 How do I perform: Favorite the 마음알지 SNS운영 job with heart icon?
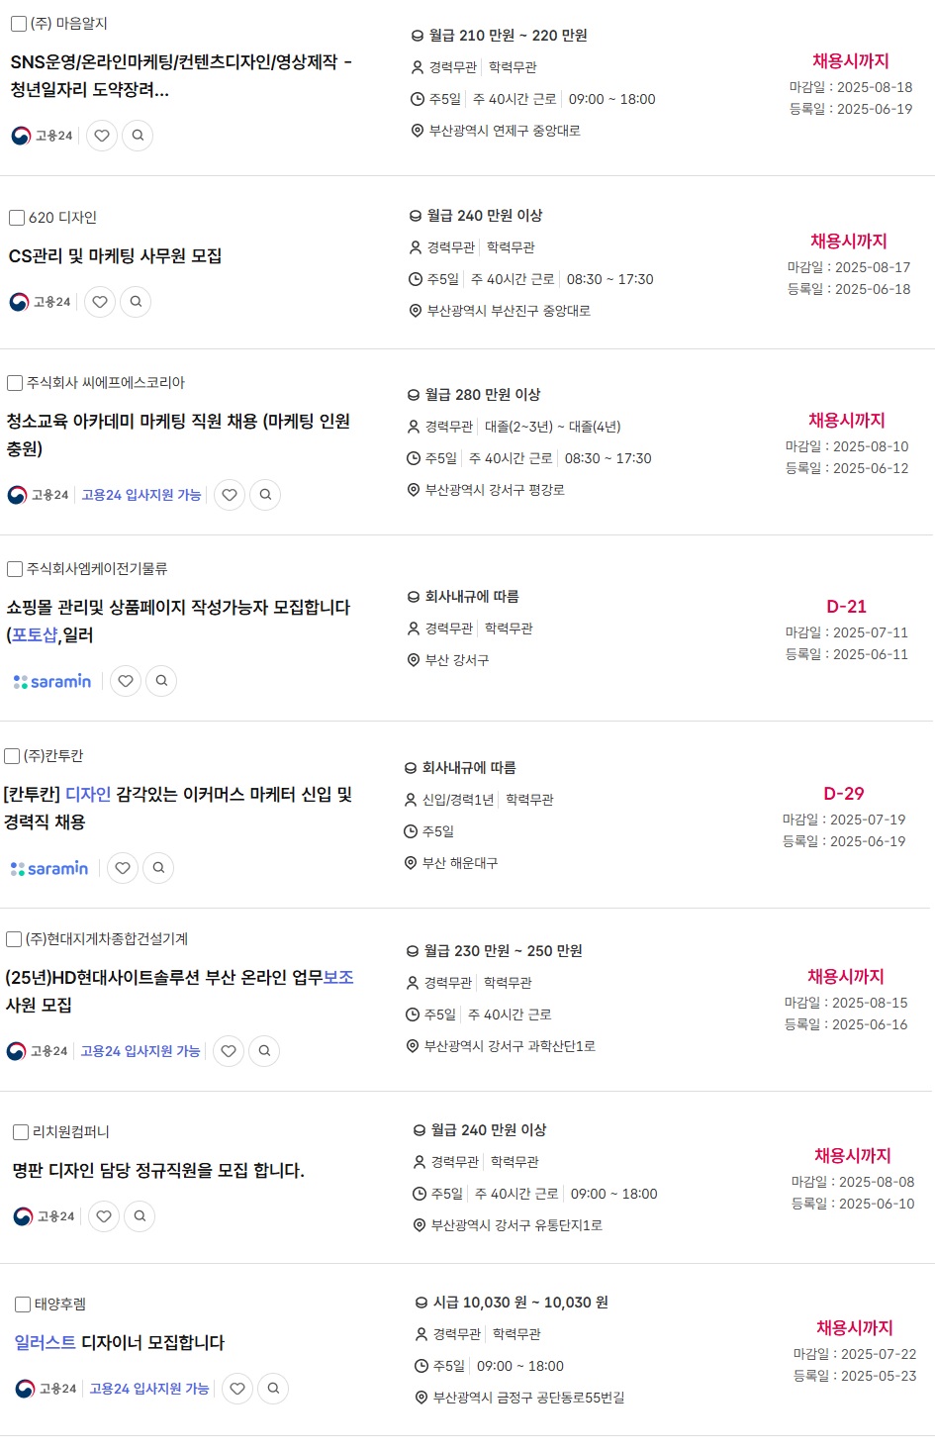(102, 136)
